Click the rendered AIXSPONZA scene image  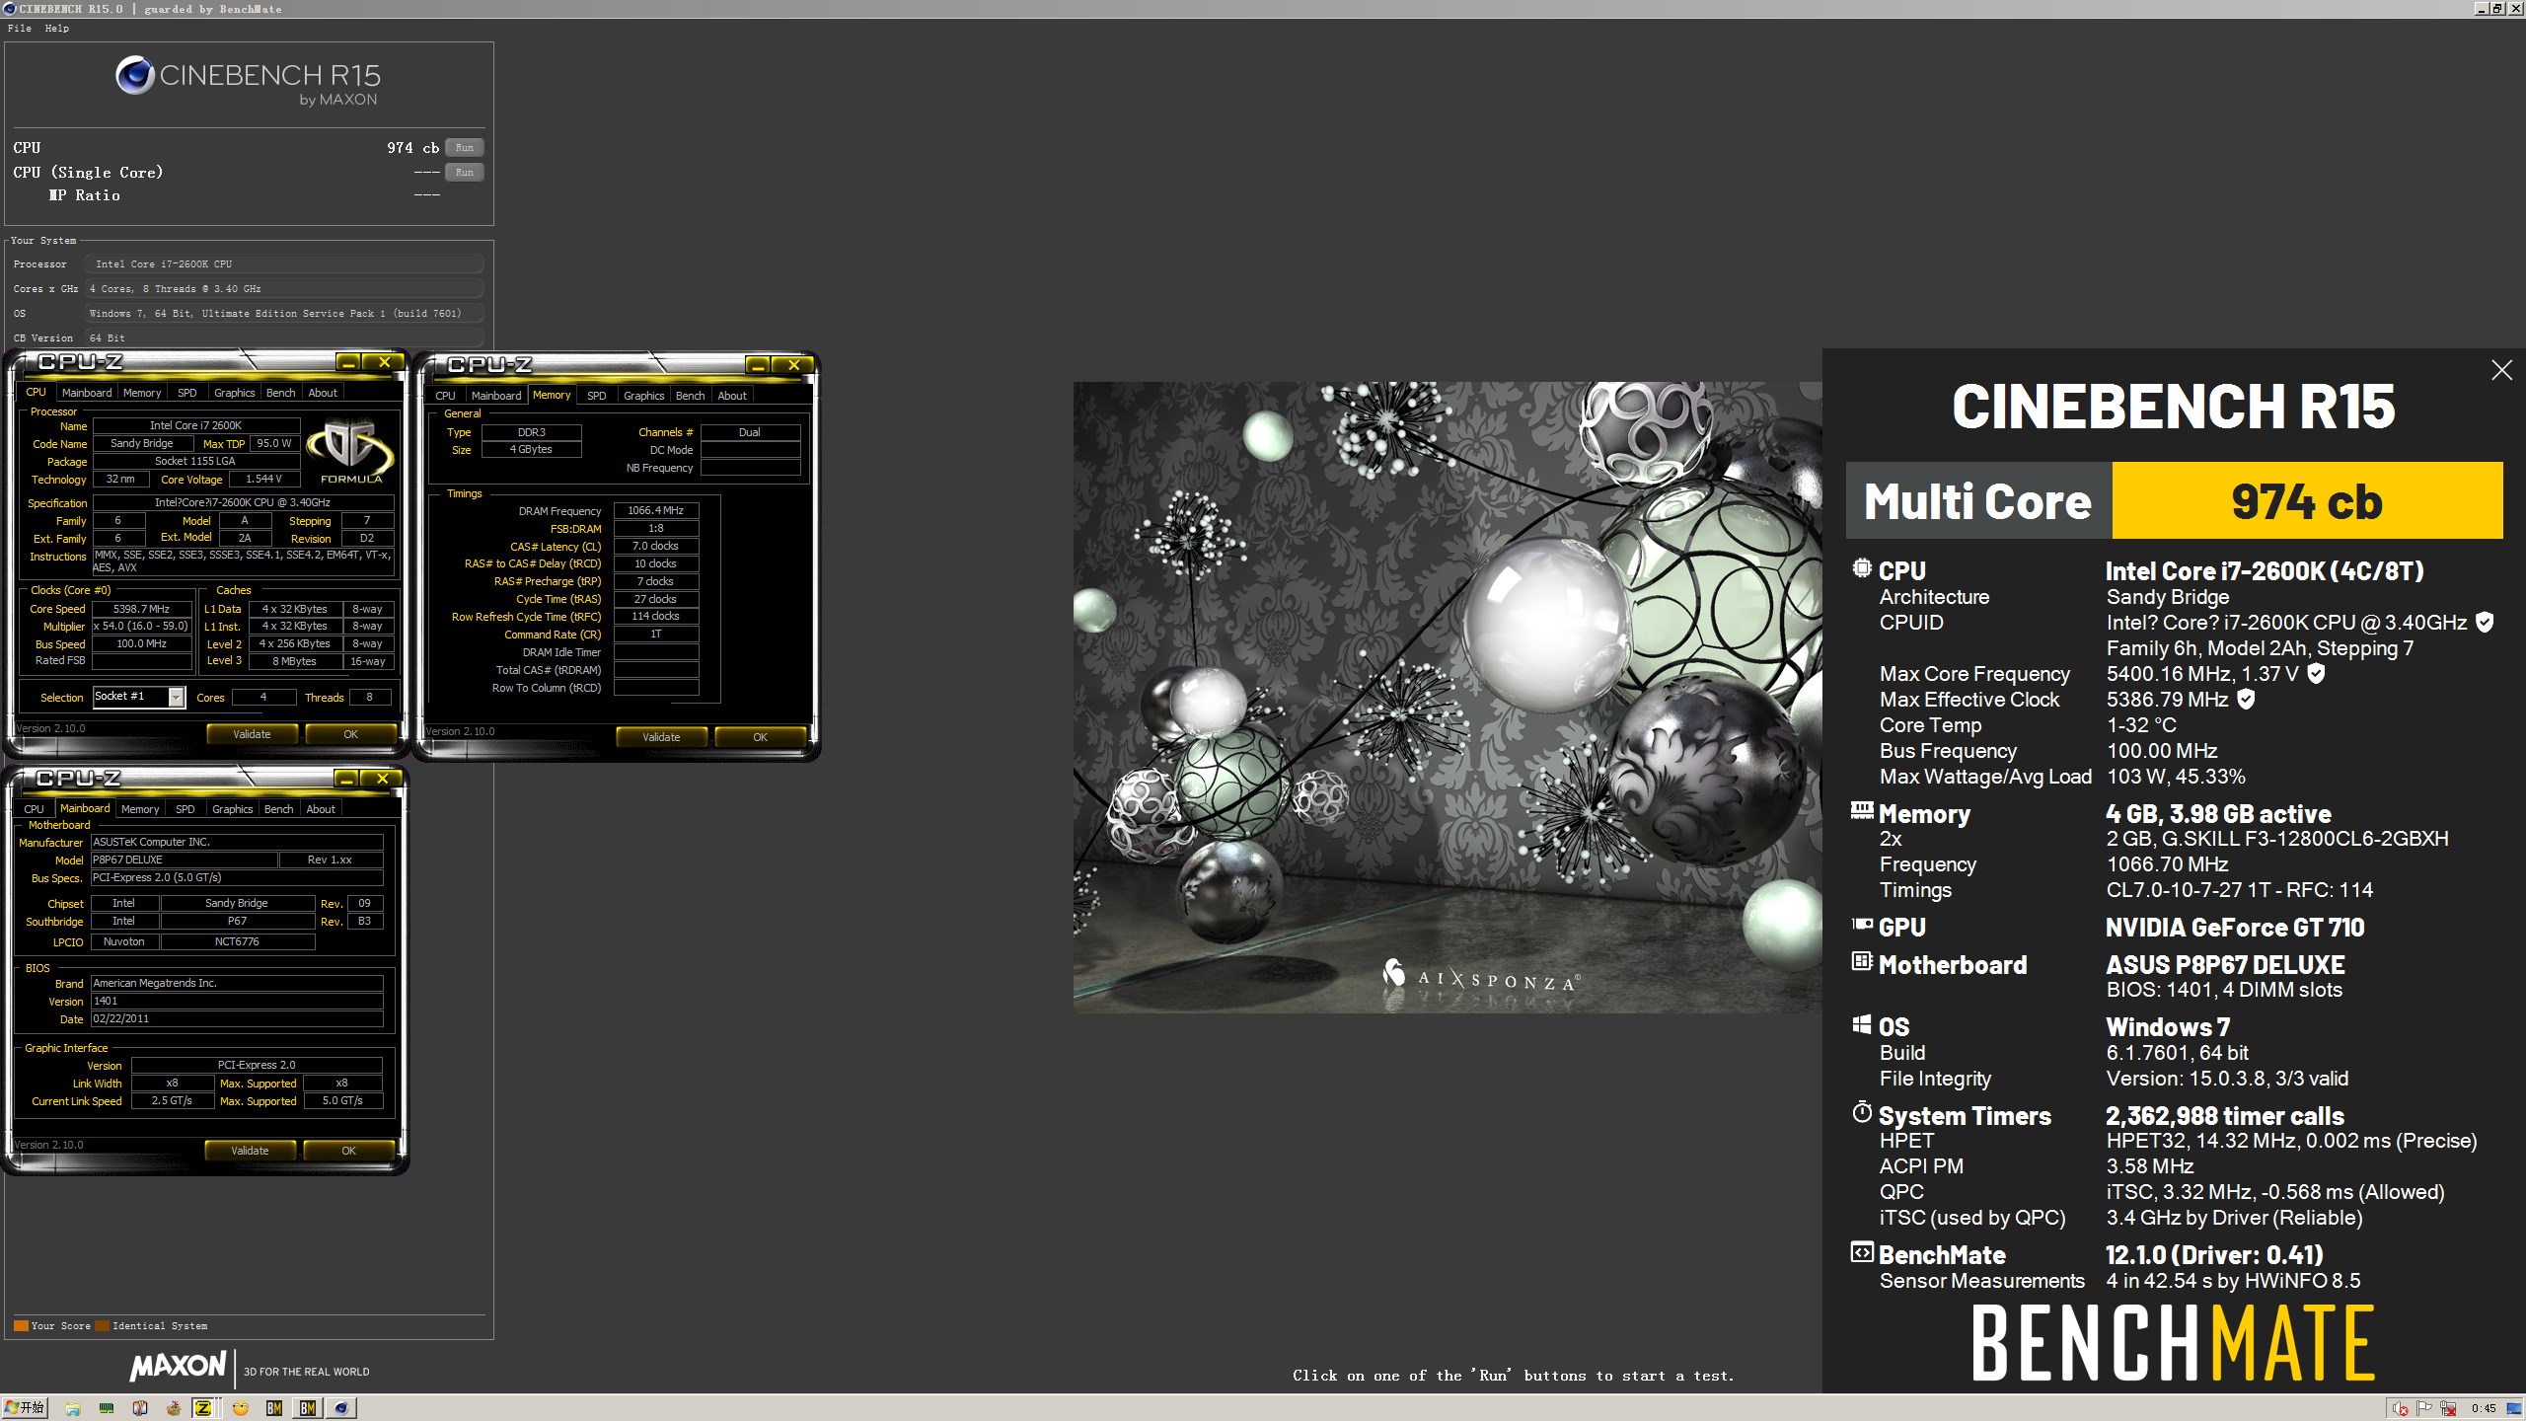coord(1448,697)
